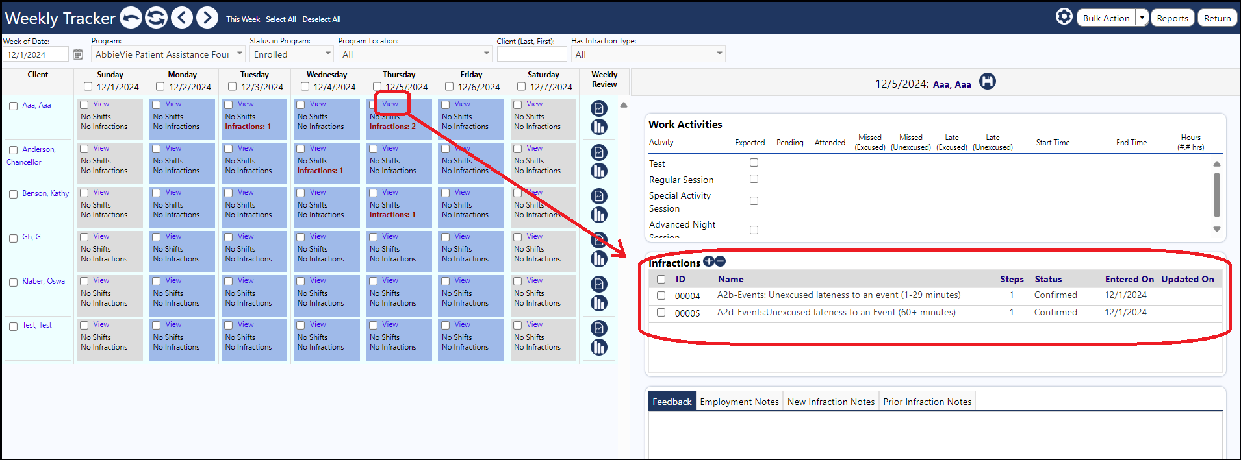Save the 12/5/2024 Aaa, Aaa detail record
Image resolution: width=1241 pixels, height=460 pixels.
988,82
